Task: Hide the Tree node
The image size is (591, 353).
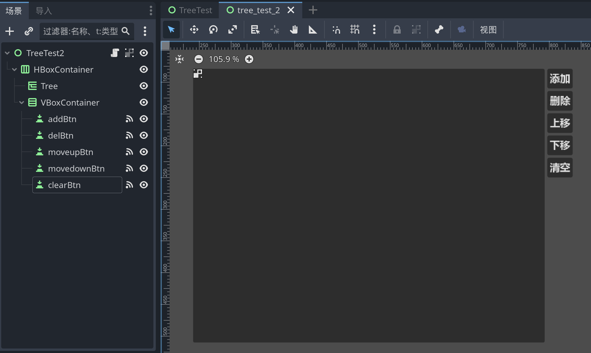Action: [x=144, y=86]
